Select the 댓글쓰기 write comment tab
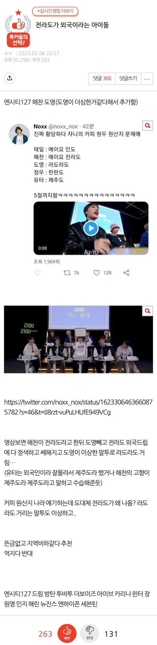 pos(128,79)
